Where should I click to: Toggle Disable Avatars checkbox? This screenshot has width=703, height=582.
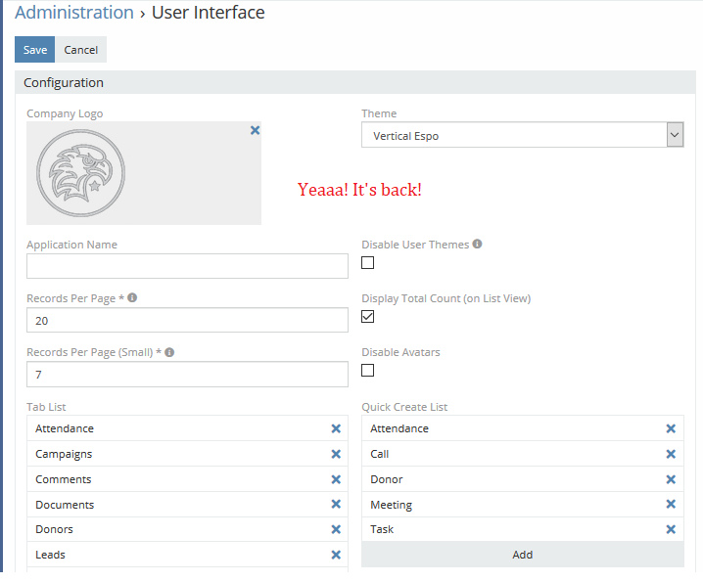pyautogui.click(x=368, y=371)
